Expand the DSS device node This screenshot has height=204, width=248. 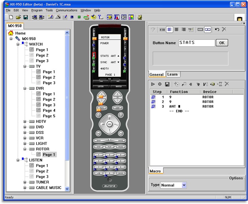pyautogui.click(x=25, y=133)
